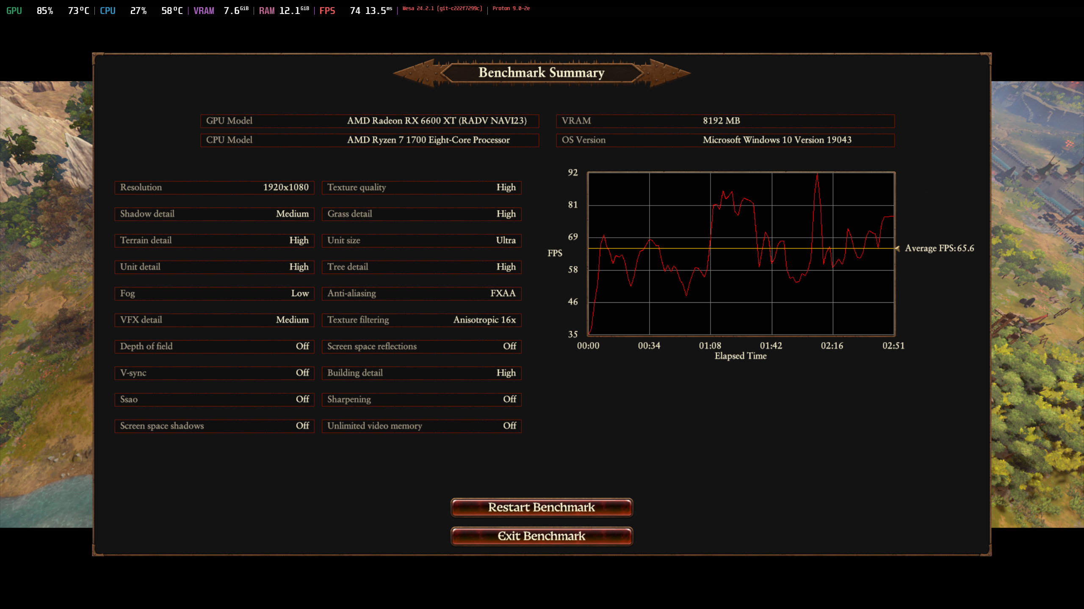The height and width of the screenshot is (609, 1084).
Task: Select the Texture filtering Anisotropic 16x row
Action: (422, 320)
